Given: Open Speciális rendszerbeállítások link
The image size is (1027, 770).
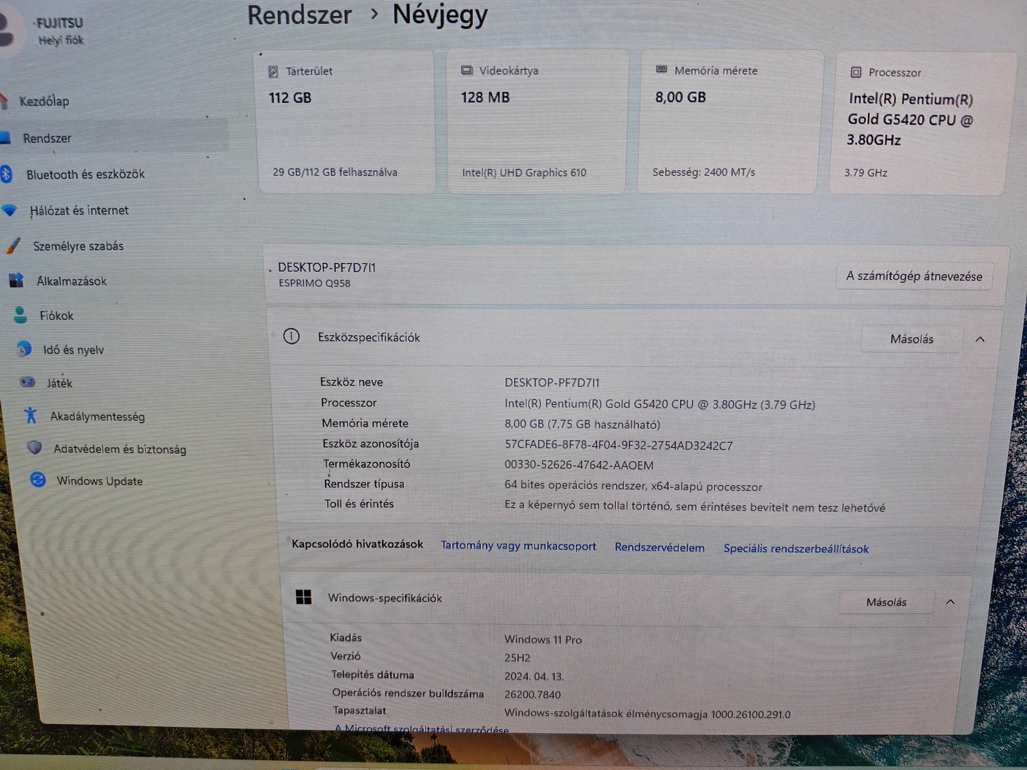Looking at the screenshot, I should (x=796, y=548).
